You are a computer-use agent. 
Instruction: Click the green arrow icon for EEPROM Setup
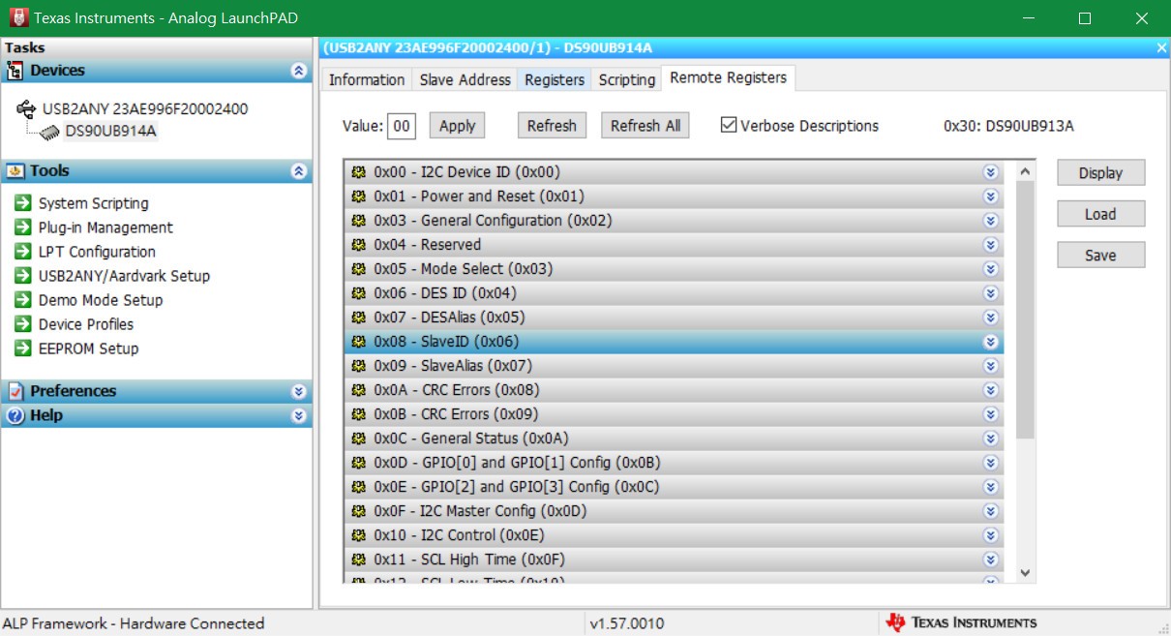[22, 348]
